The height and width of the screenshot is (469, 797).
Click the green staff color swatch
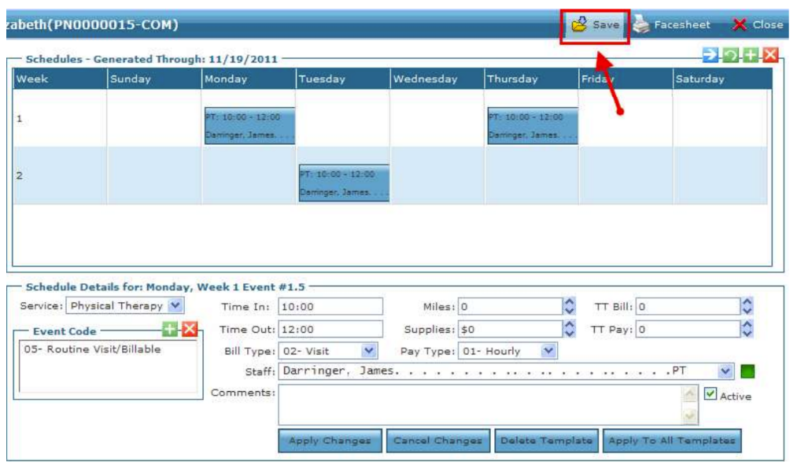[x=747, y=371]
